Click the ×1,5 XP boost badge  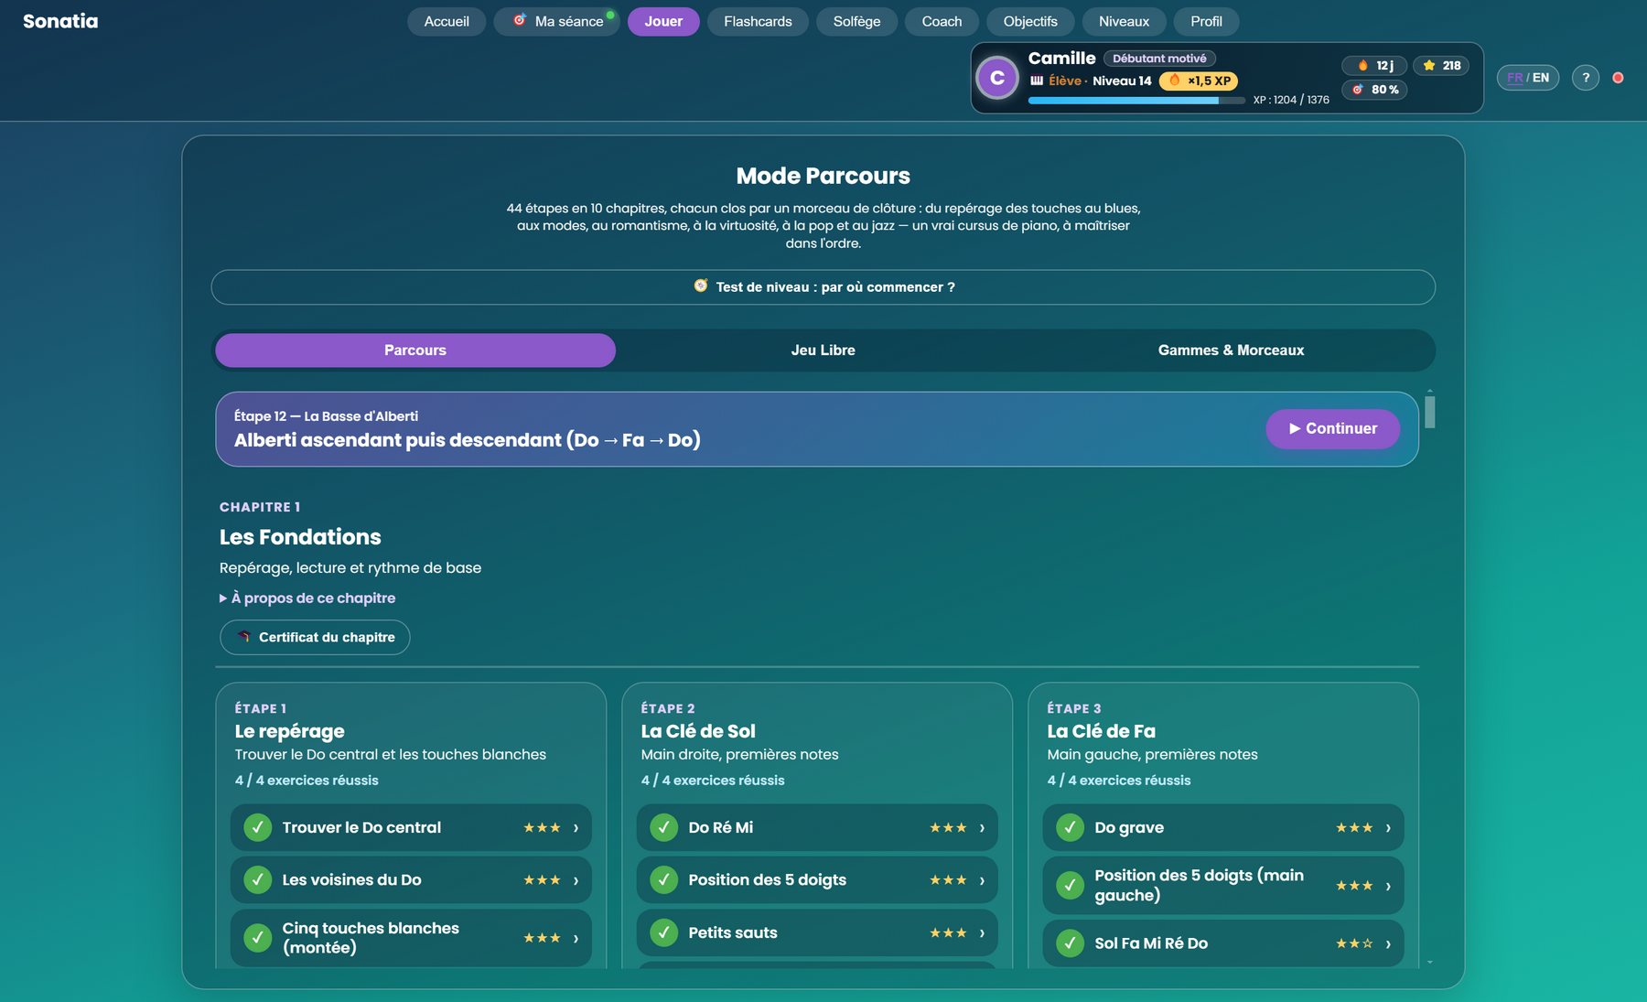pos(1199,81)
